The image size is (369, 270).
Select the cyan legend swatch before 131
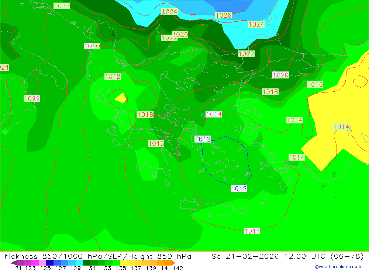(x=79, y=263)
